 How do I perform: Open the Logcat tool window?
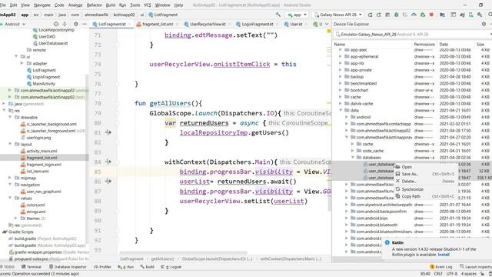171,267
